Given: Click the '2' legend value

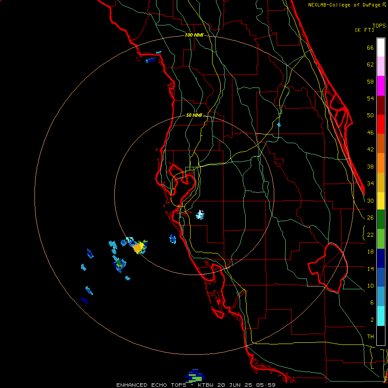Looking at the screenshot, I should [372, 320].
